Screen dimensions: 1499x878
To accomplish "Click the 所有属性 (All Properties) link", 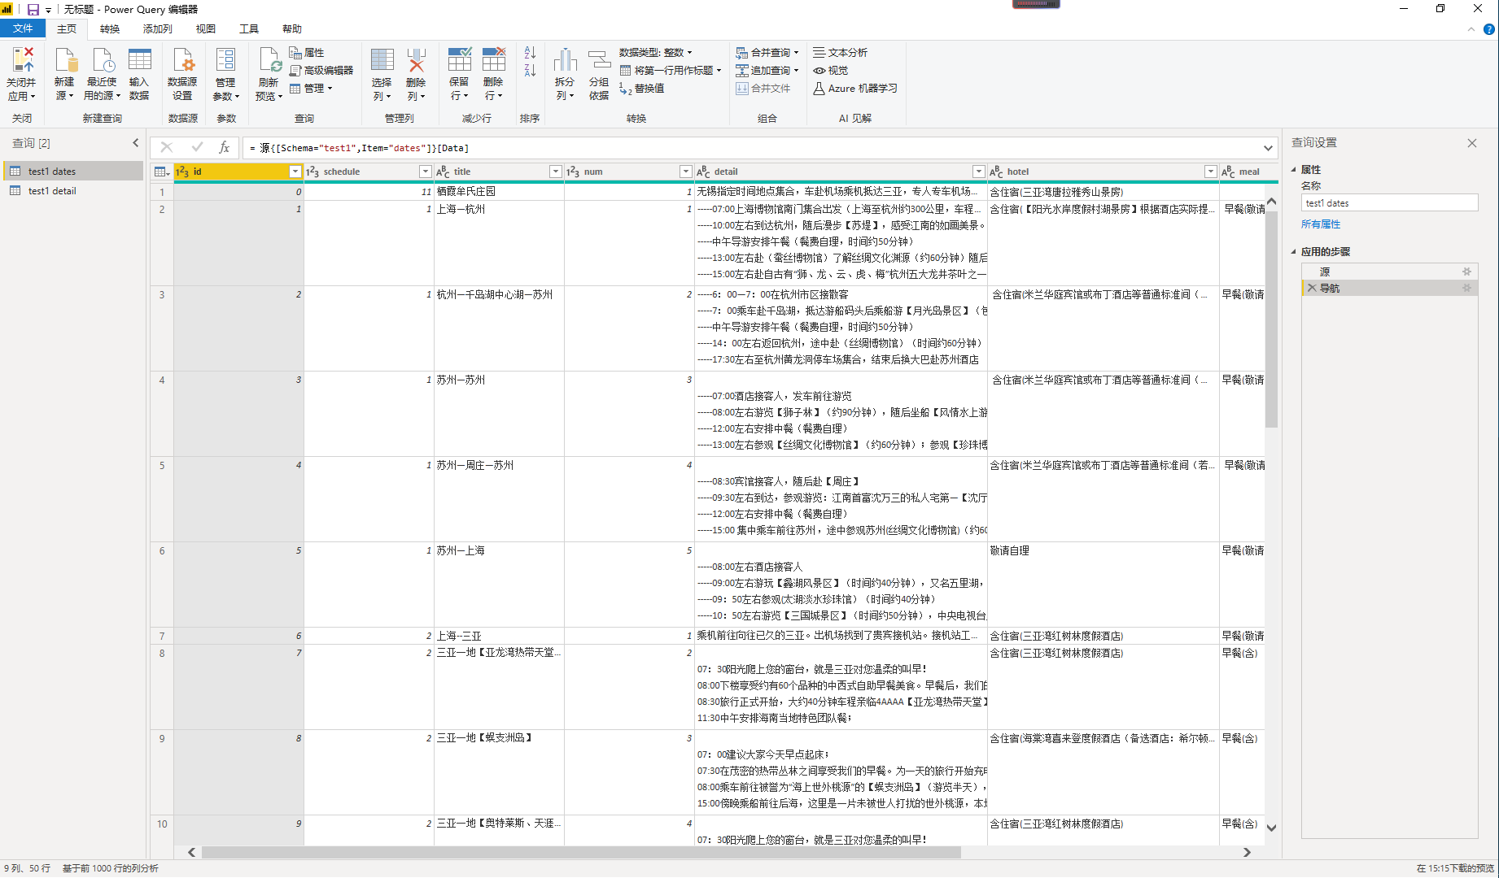I will click(1320, 224).
